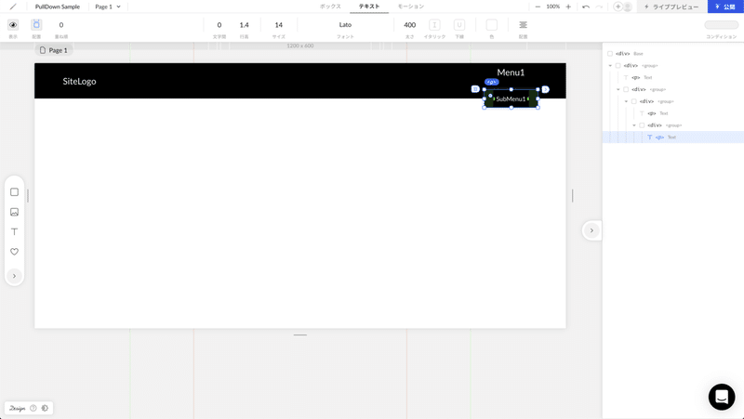Screen dimensions: 744x419
Task: Select <p> Text row under outermost group
Action: tap(673, 77)
